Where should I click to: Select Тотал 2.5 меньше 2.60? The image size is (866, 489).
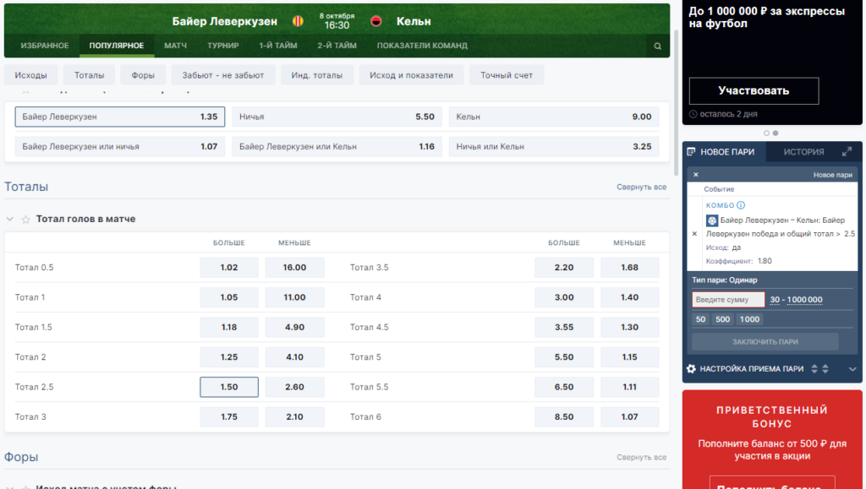[x=294, y=387]
